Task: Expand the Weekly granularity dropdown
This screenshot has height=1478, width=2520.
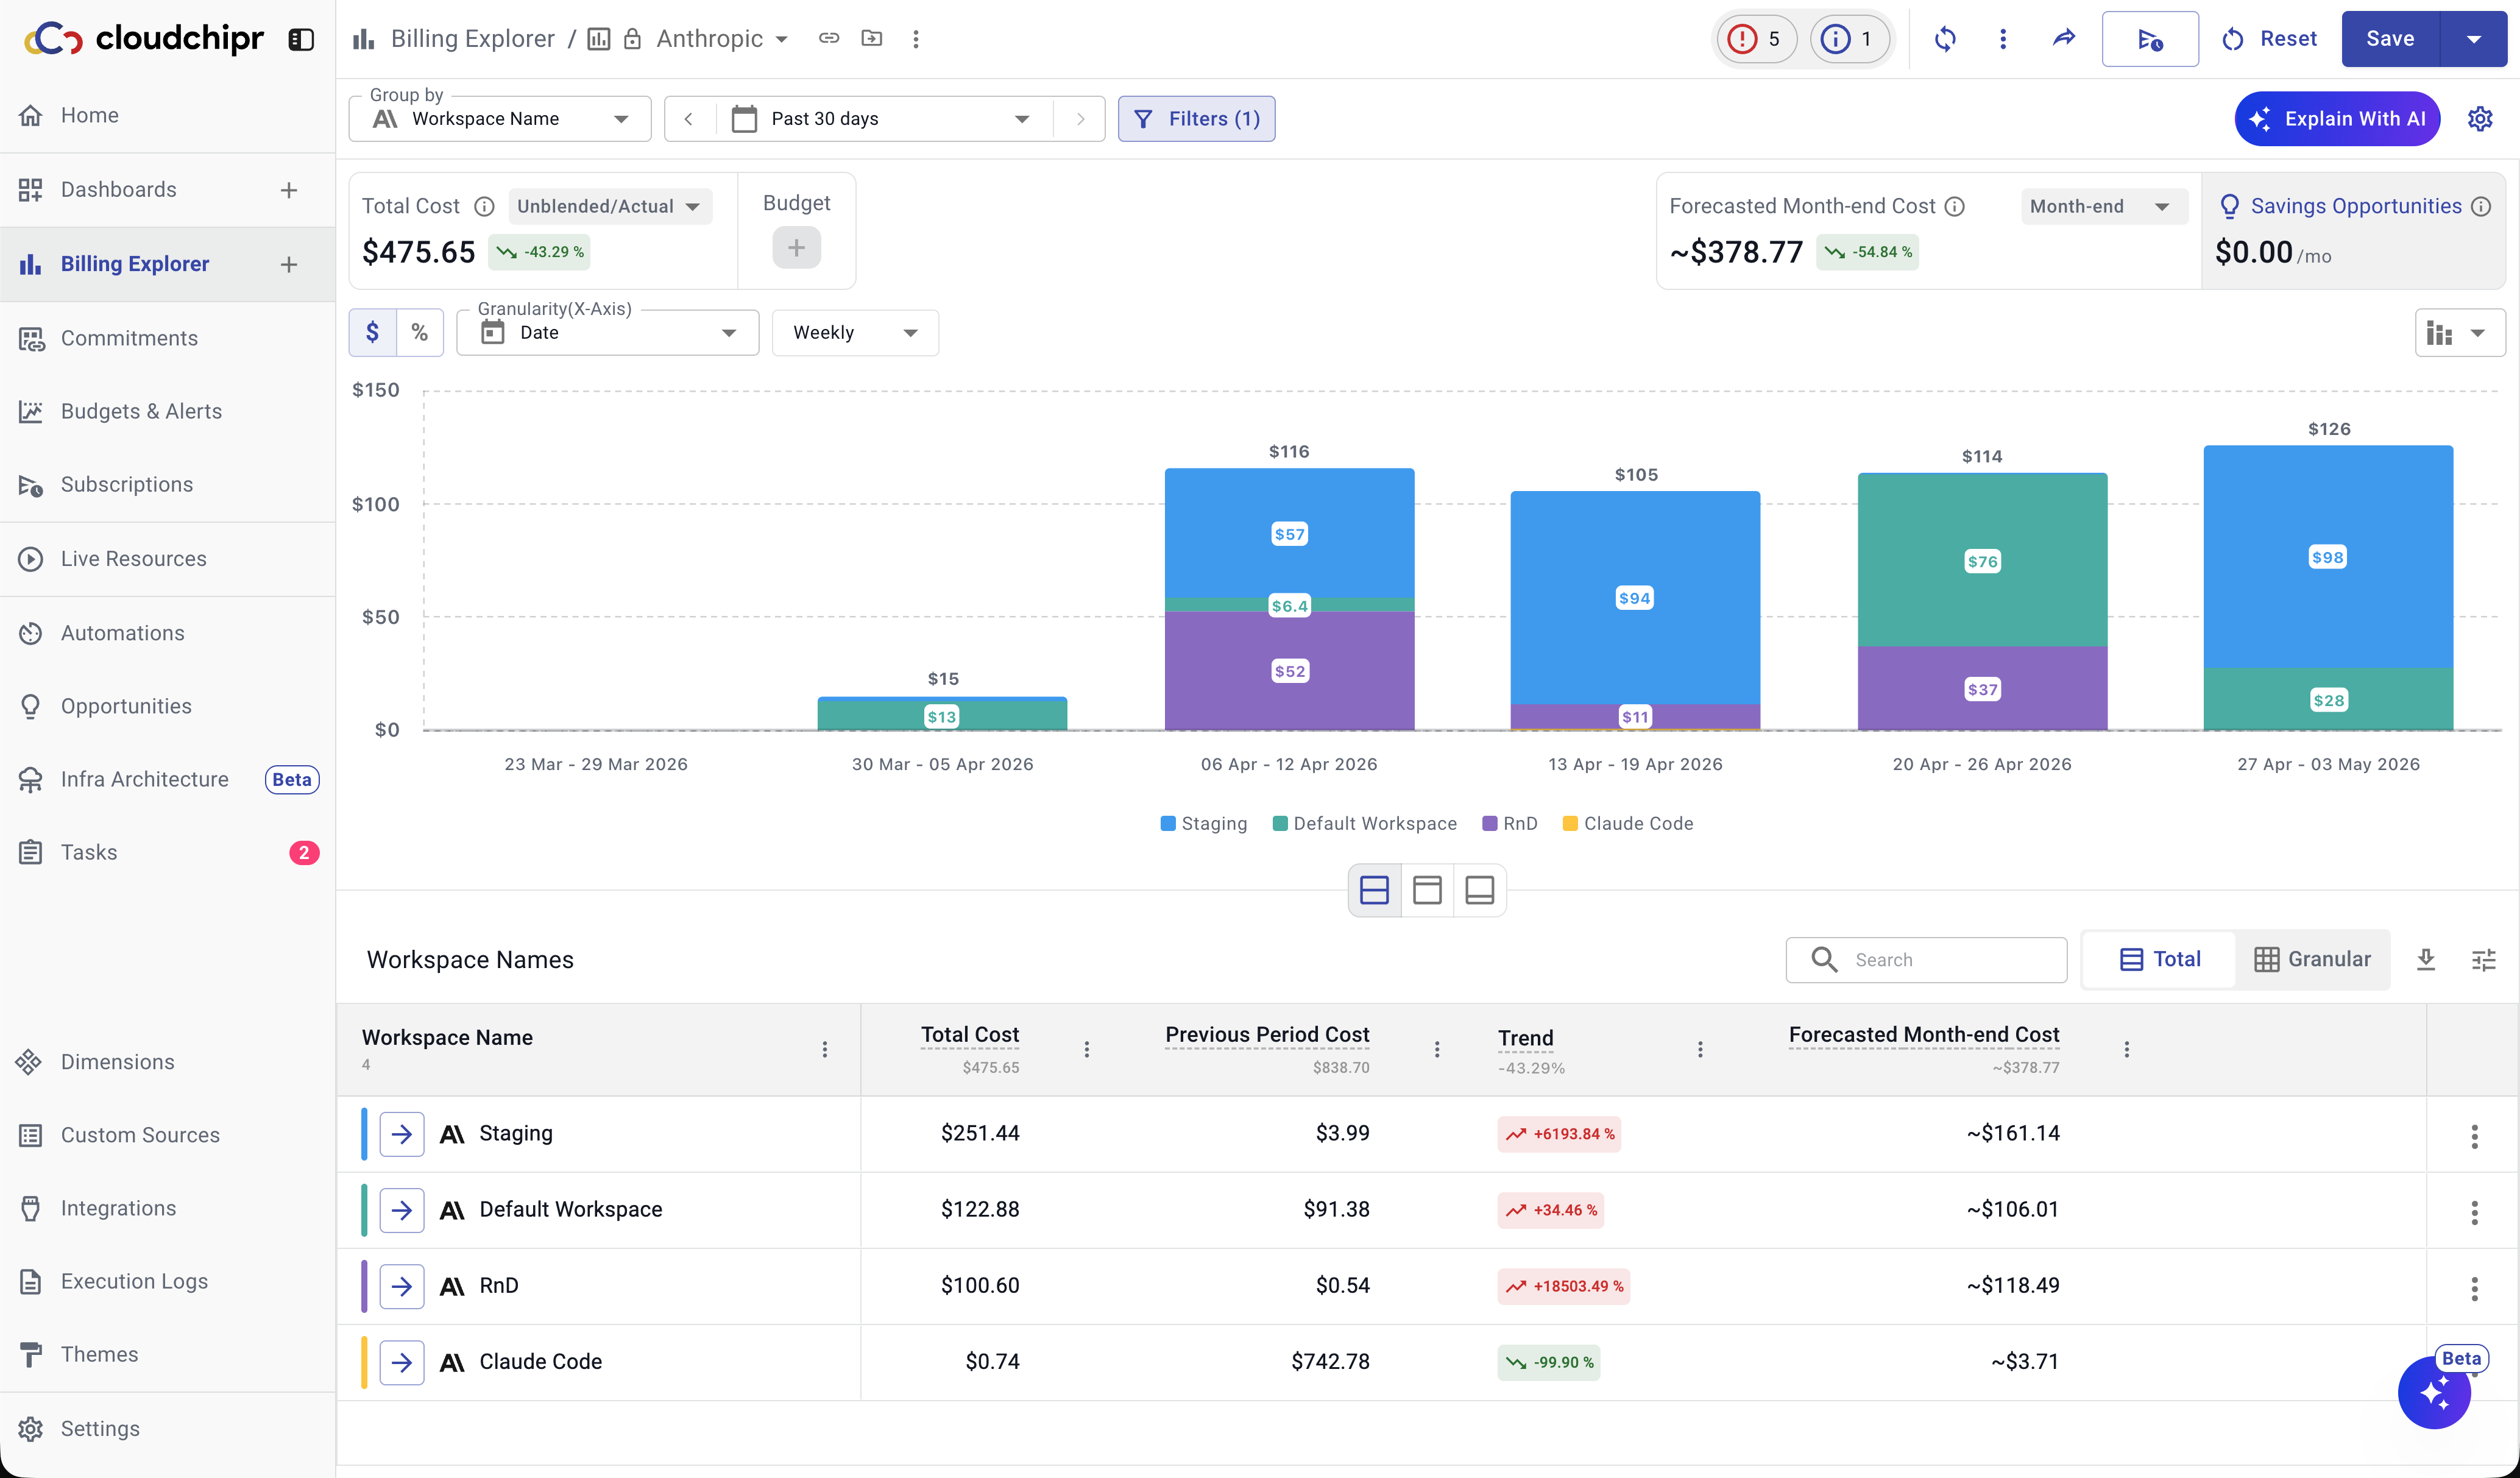Action: (855, 333)
